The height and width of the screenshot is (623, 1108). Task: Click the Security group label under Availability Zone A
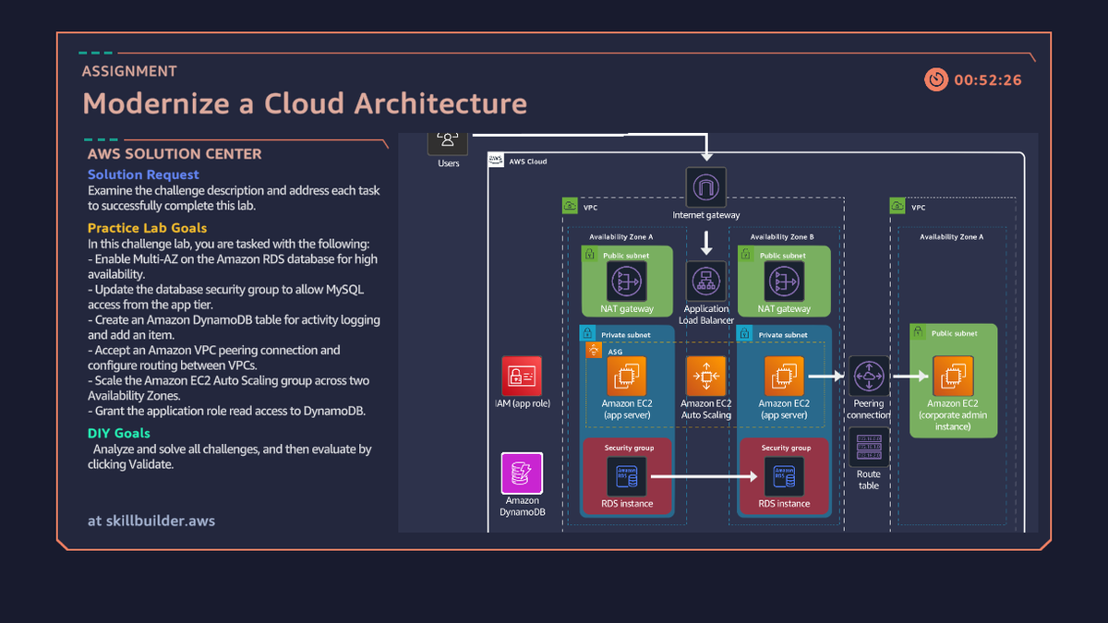(x=629, y=448)
